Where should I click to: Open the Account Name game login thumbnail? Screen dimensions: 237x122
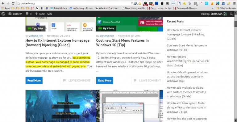(61, 106)
